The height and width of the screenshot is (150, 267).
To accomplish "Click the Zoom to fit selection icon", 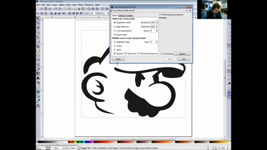I will coord(89,9).
